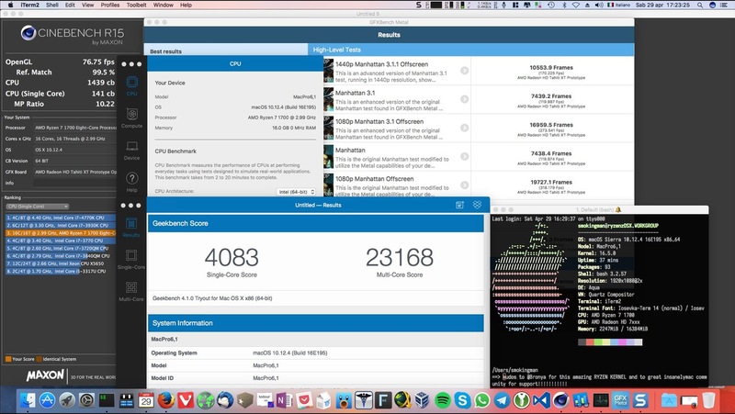Select the Results icon in Geekbench results sidebar
Image resolution: width=735 pixels, height=414 pixels.
pyautogui.click(x=131, y=227)
